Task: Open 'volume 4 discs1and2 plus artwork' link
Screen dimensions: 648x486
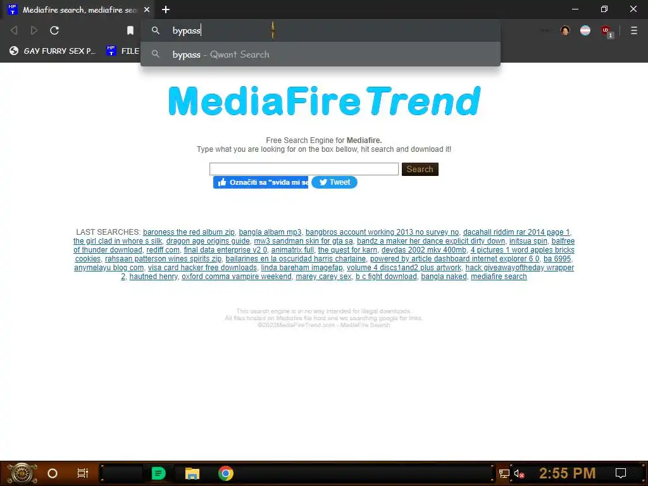Action: [x=404, y=268]
